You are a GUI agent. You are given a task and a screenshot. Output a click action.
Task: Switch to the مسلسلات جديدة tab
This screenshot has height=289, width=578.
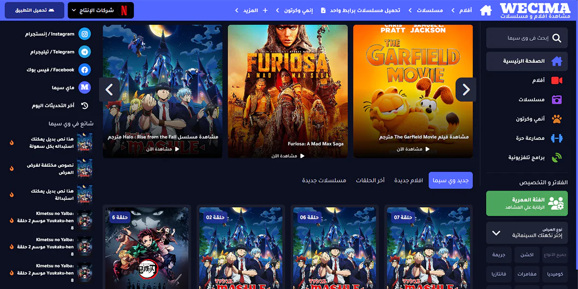324,180
